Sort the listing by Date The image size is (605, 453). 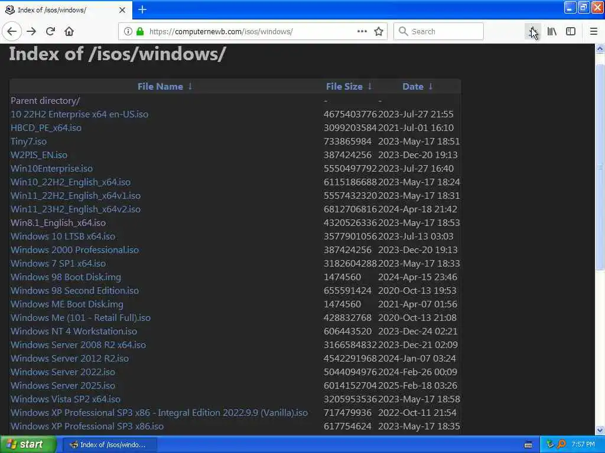click(x=413, y=86)
